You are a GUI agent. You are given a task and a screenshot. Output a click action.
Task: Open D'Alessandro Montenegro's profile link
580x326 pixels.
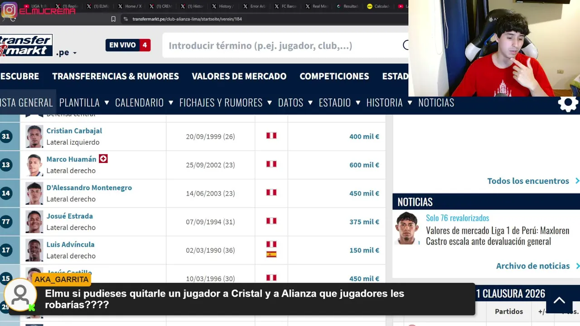(x=89, y=188)
